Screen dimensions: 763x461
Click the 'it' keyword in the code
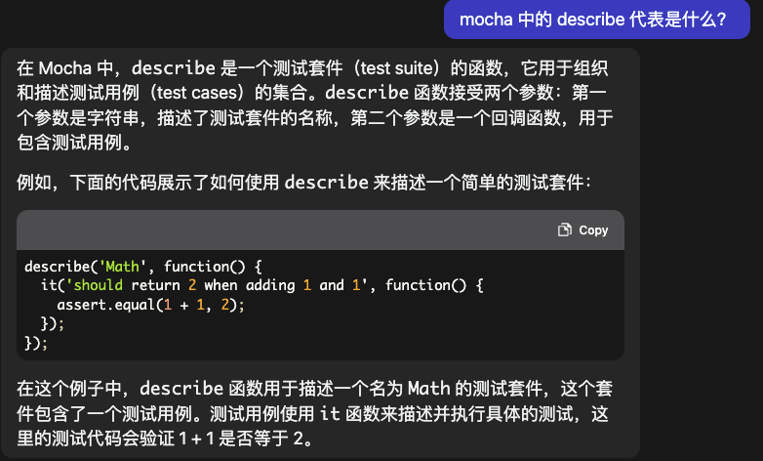click(x=49, y=285)
